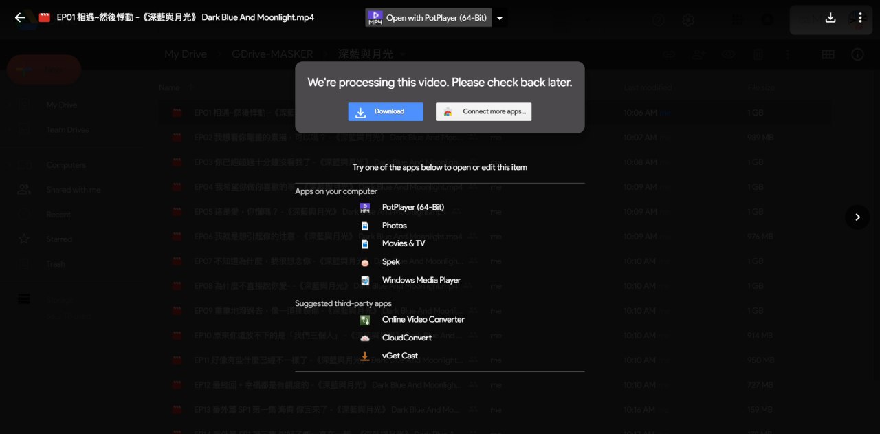
Task: Pick CloudConvert from suggested apps
Action: (406, 338)
